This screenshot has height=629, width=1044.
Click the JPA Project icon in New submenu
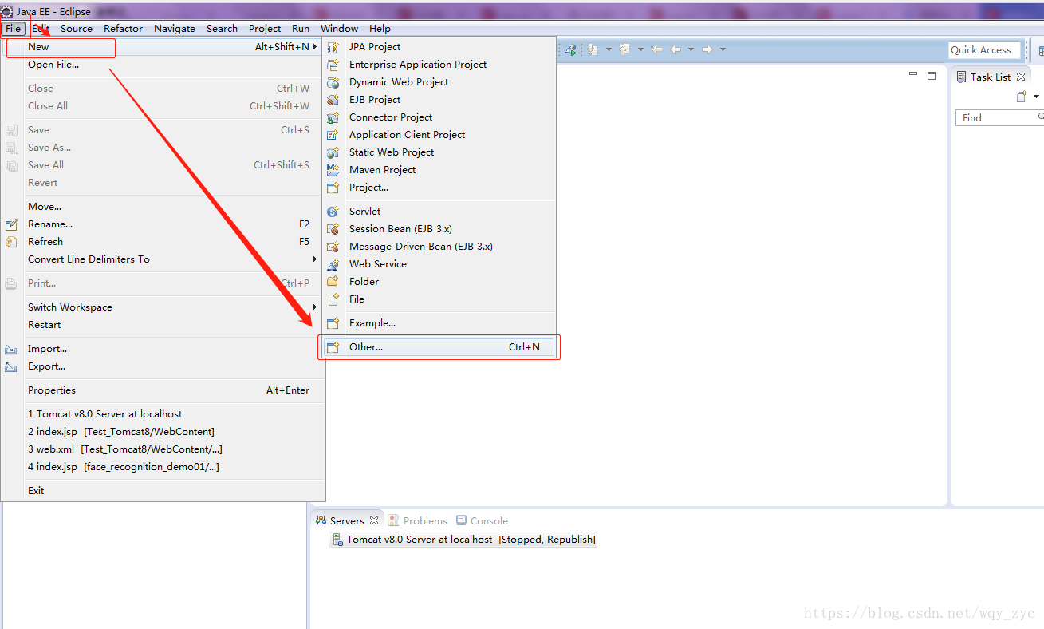click(x=333, y=47)
